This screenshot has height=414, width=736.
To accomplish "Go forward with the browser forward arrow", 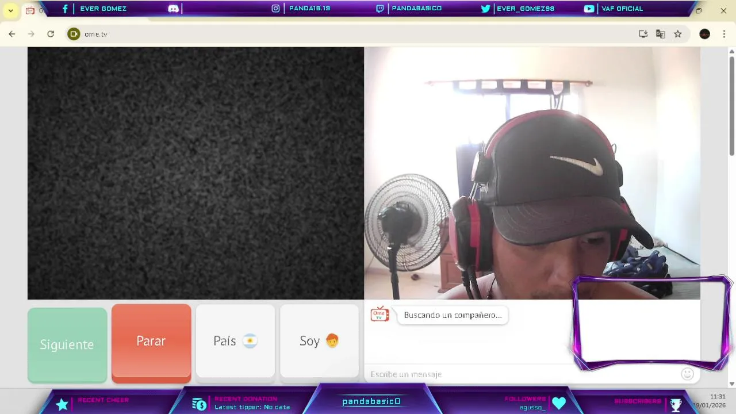I will coord(31,34).
